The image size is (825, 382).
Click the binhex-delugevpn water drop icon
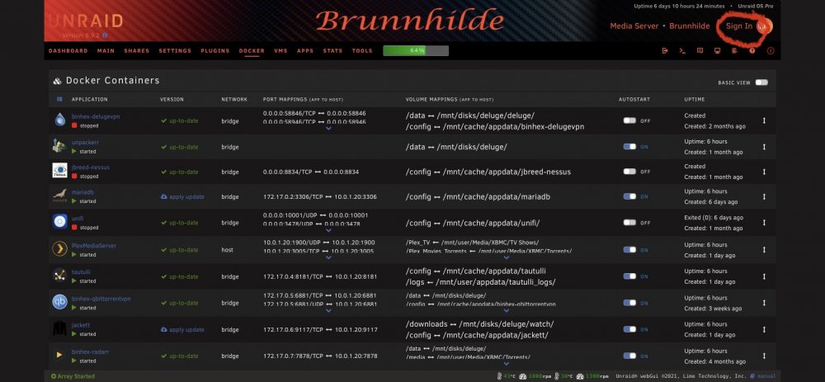60,120
